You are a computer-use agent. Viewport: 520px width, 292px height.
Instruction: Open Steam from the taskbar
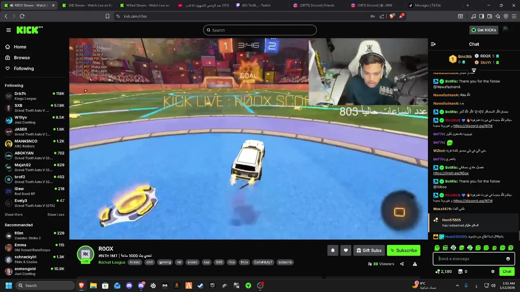(200, 286)
